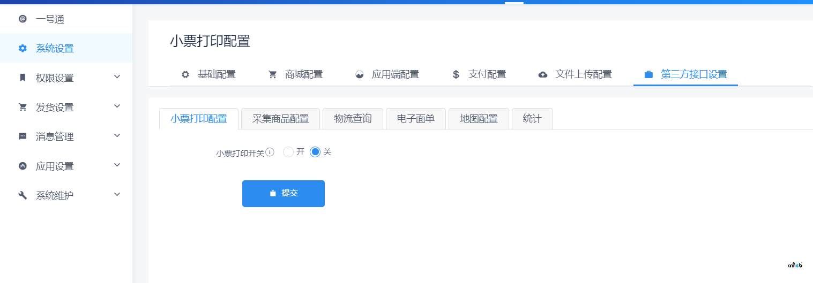Open 权限设置 in the sidebar
Image resolution: width=813 pixels, height=283 pixels.
pos(66,78)
